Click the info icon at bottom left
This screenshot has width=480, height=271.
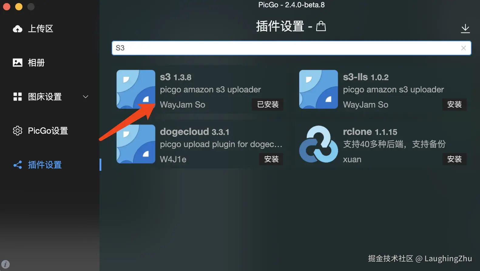point(5,264)
